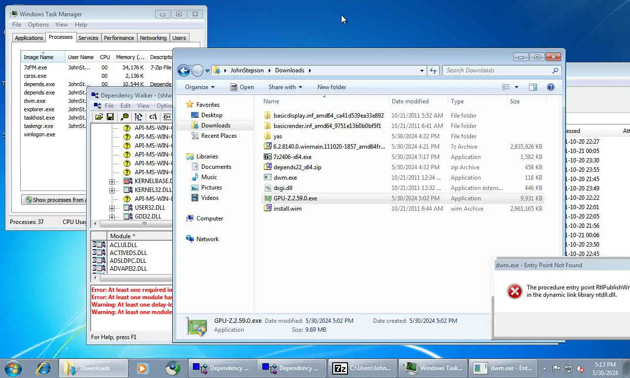Screen dimensions: 630x378
Task: Click Save icon in Dependency Walker toolbar
Action: (x=110, y=117)
